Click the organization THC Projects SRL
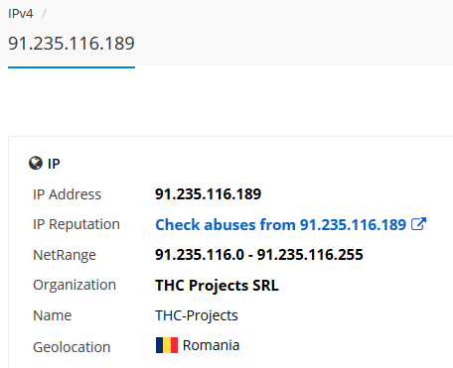 point(217,285)
